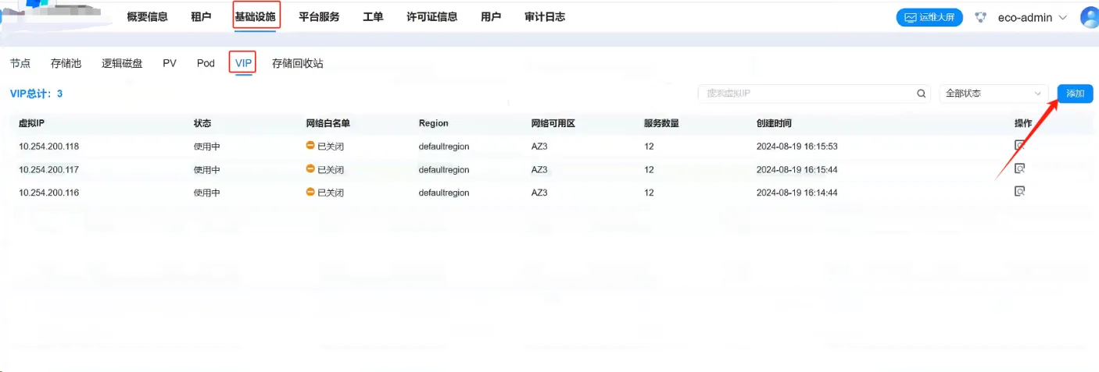This screenshot has width=1099, height=372.
Task: Click view details icon for 10.254.200.118
Action: [1019, 145]
